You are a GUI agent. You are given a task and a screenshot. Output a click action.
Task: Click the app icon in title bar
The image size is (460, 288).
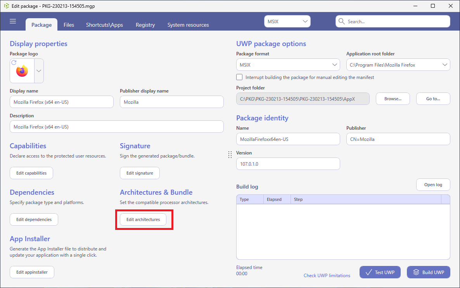pos(7,6)
